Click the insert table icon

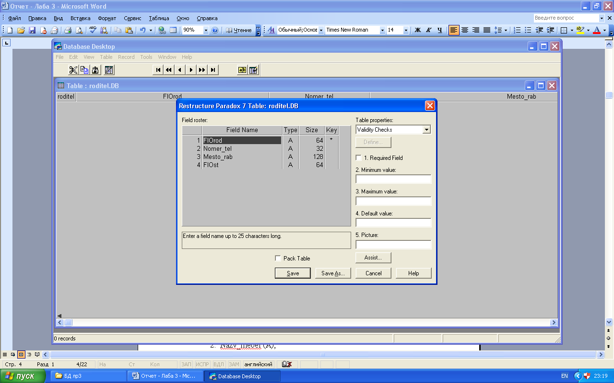click(173, 30)
